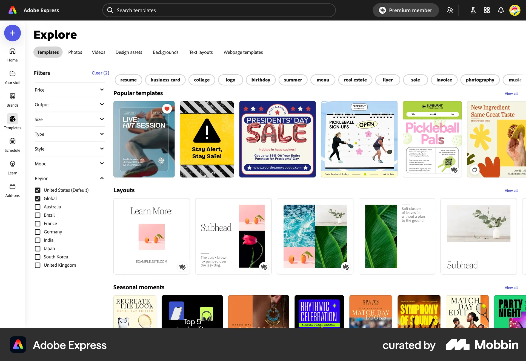The image size is (526, 361).
Task: Open the Backgrounds tab
Action: [165, 52]
